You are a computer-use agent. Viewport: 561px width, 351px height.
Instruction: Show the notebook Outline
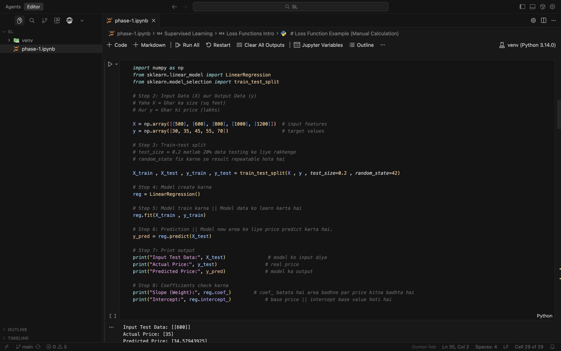[361, 45]
